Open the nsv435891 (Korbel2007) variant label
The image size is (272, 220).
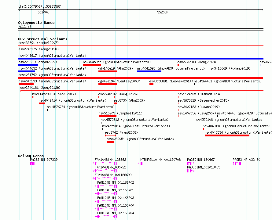[39, 43]
